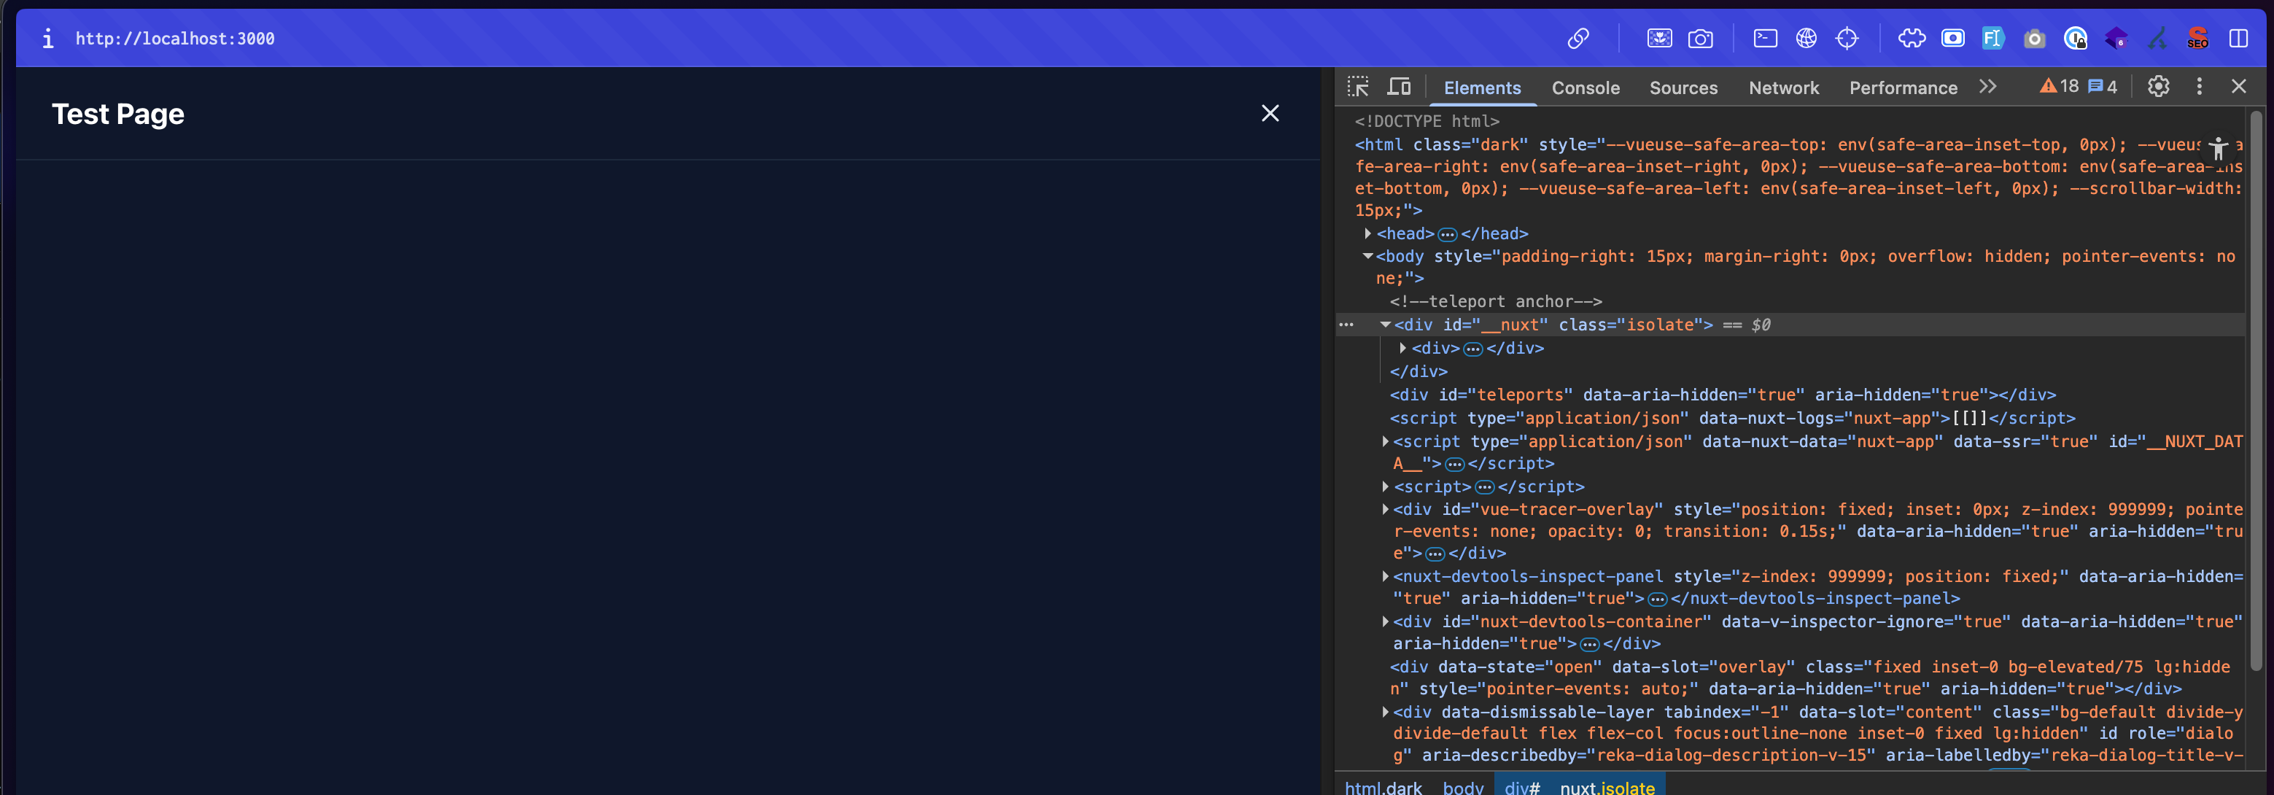2274x795 pixels.
Task: Click the copy link chain icon
Action: [1578, 38]
